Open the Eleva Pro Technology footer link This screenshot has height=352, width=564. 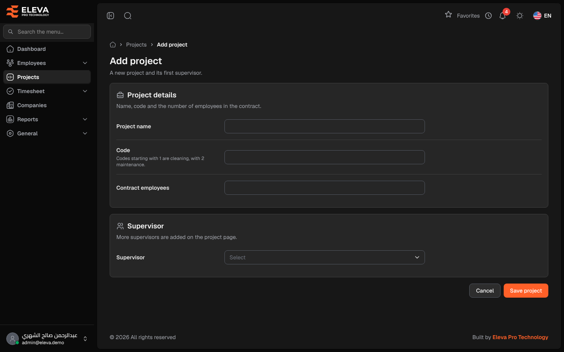(x=520, y=337)
